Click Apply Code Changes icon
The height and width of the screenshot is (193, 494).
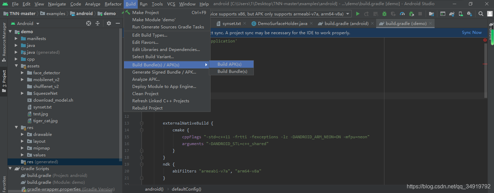click(x=375, y=14)
